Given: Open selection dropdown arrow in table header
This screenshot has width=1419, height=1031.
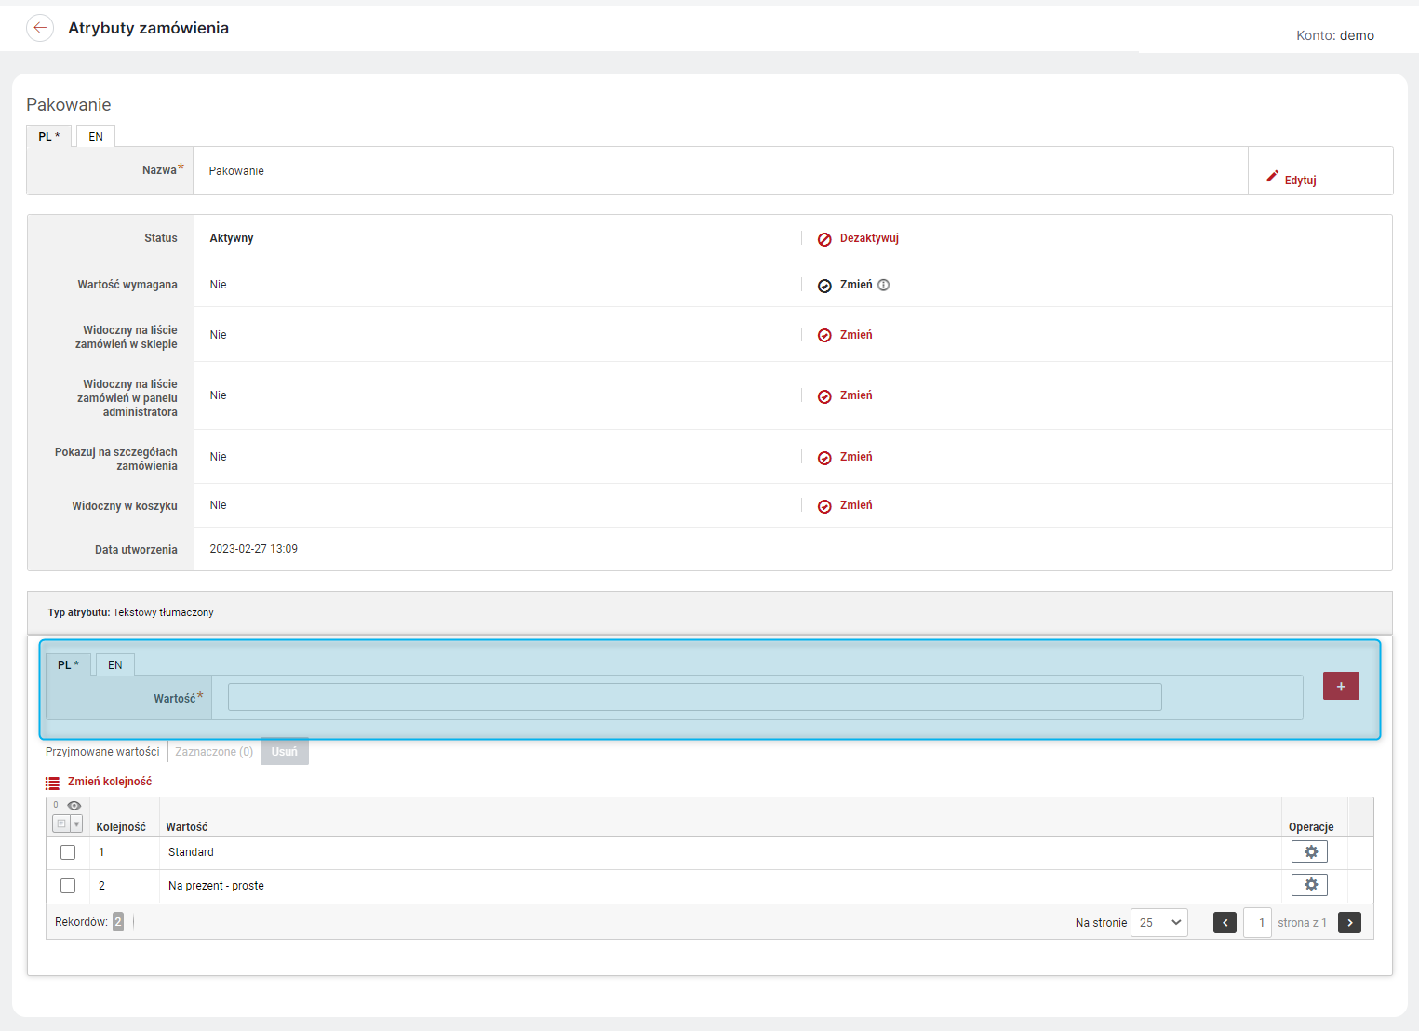Looking at the screenshot, I should [76, 823].
